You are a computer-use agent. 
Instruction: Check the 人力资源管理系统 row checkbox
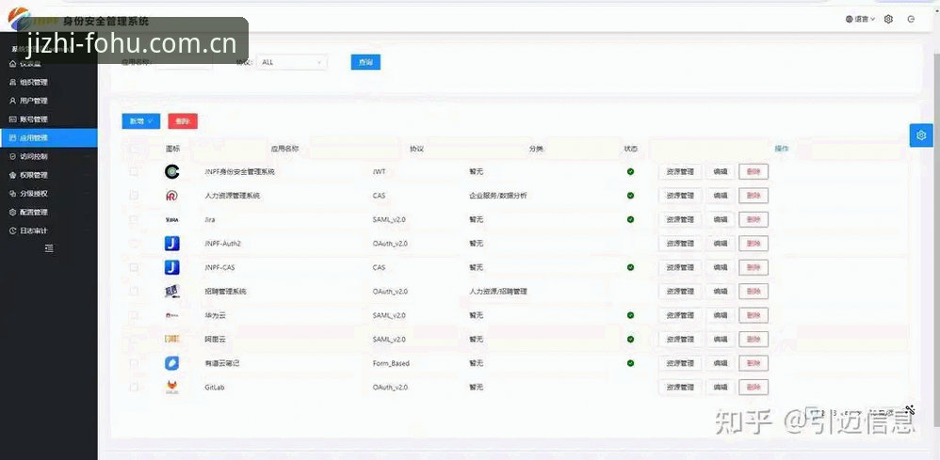[134, 196]
